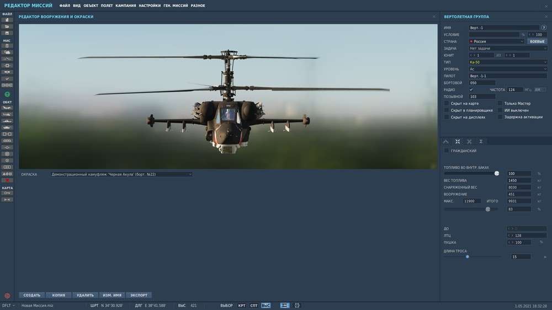Adjust the total weight percentage slider

(x=488, y=209)
